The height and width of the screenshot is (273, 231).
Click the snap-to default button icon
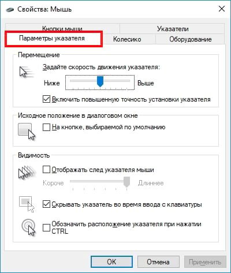(27, 132)
